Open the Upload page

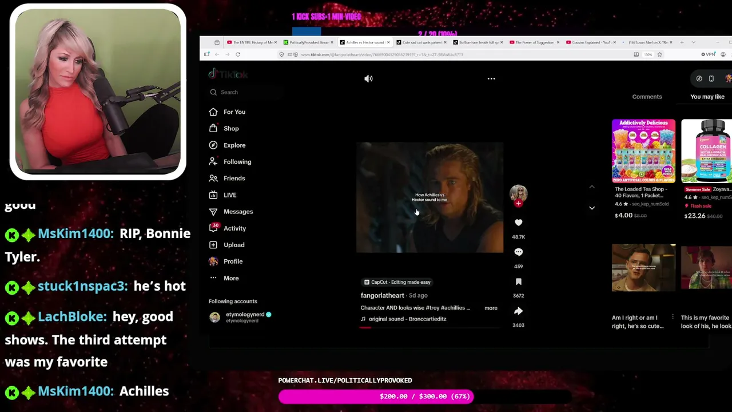[226, 245]
